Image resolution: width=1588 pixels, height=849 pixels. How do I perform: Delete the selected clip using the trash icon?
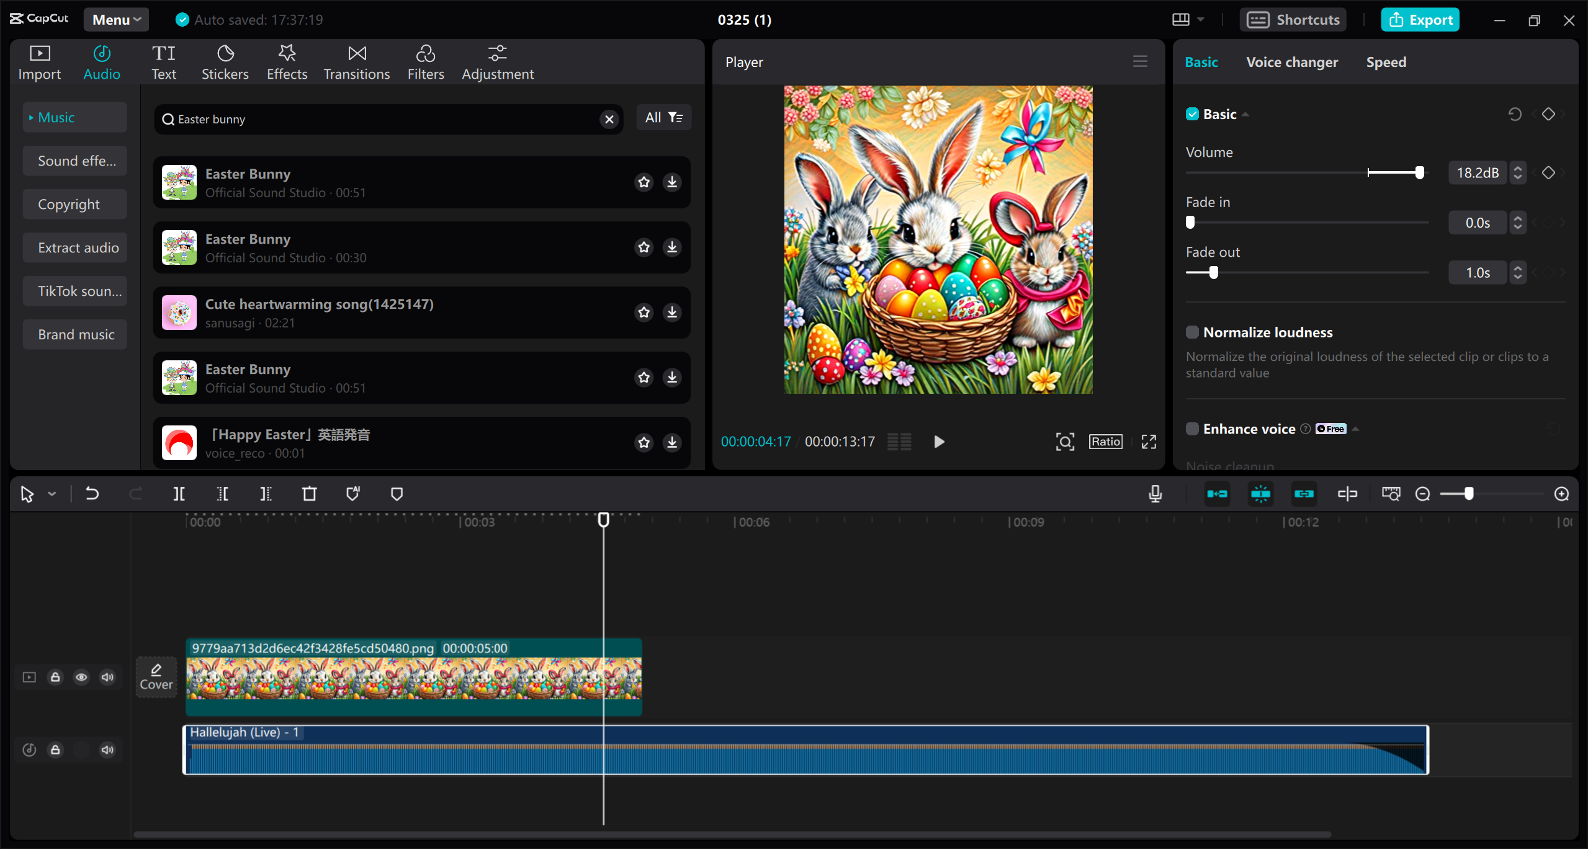309,494
